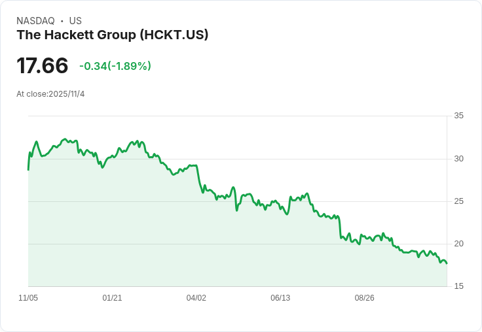The height and width of the screenshot is (332, 482).
Task: Open The Hackett Group (HCKT.US) title
Action: (x=113, y=35)
